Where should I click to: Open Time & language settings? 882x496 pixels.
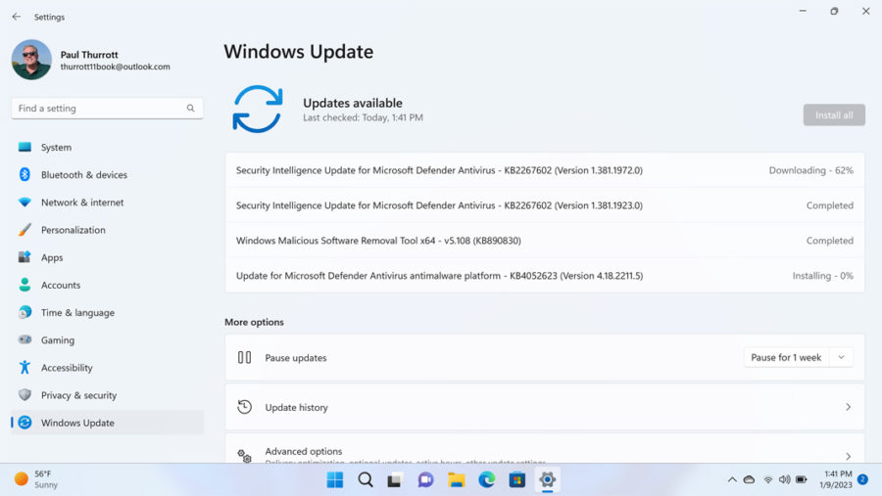[107, 312]
